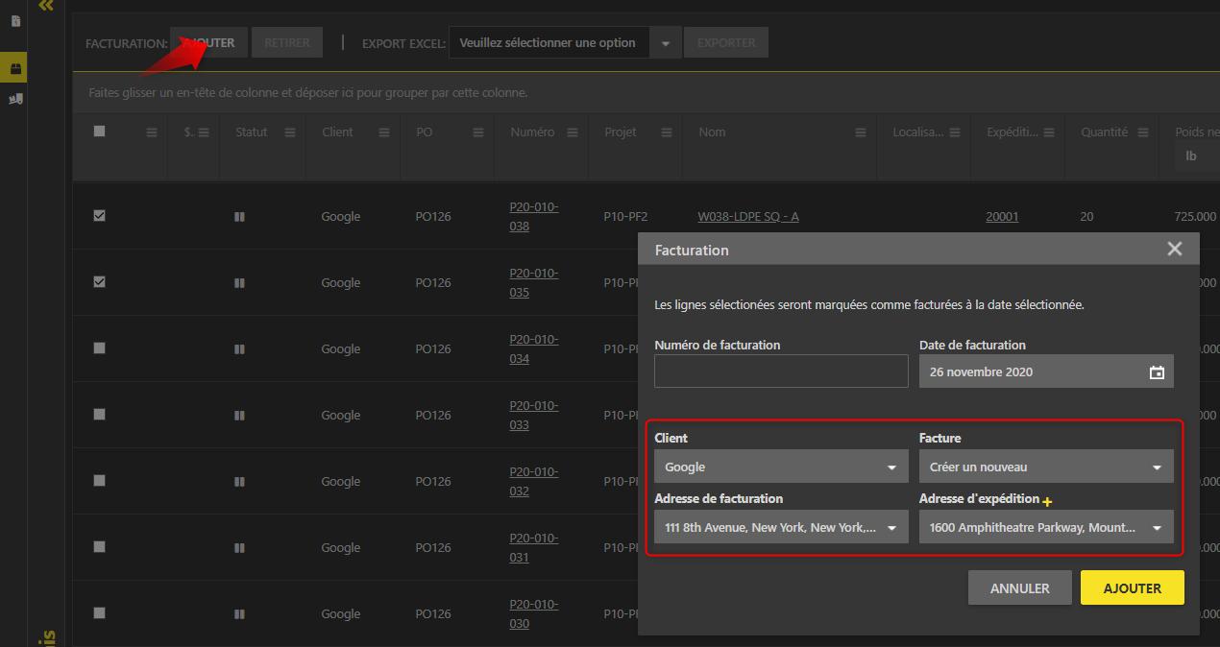Image resolution: width=1220 pixels, height=647 pixels.
Task: Expand the Facture dropdown Créer un nouveau
Action: 1046,467
